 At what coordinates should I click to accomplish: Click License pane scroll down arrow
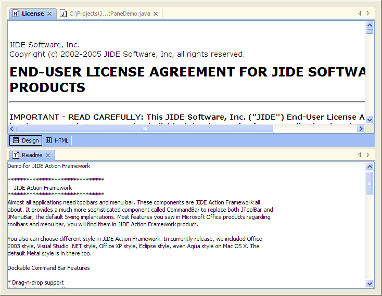coord(370,120)
